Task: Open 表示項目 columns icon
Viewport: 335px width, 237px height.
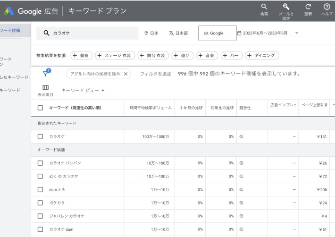Action: coord(45,87)
